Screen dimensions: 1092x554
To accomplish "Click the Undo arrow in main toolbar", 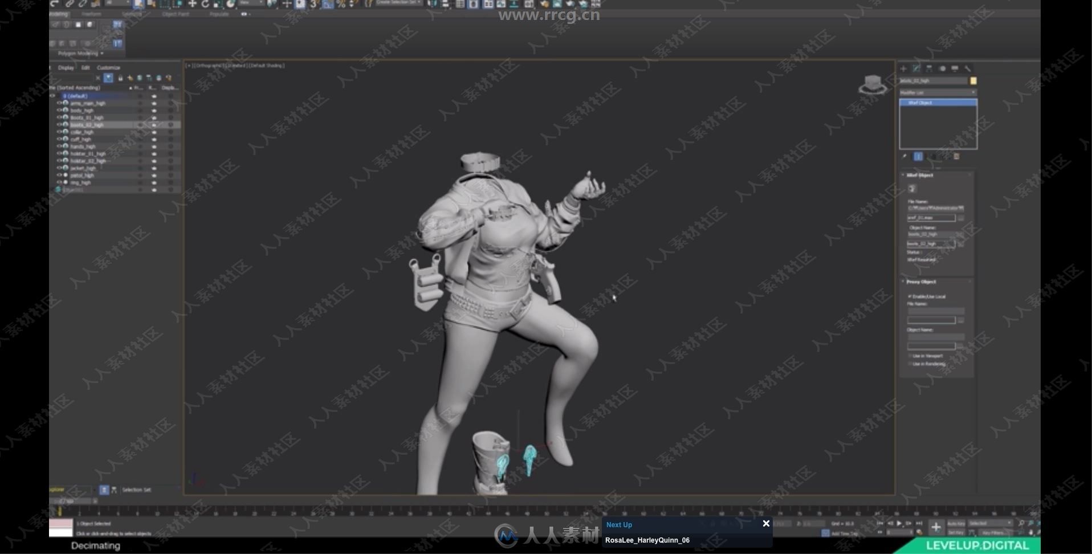I will coord(55,3).
